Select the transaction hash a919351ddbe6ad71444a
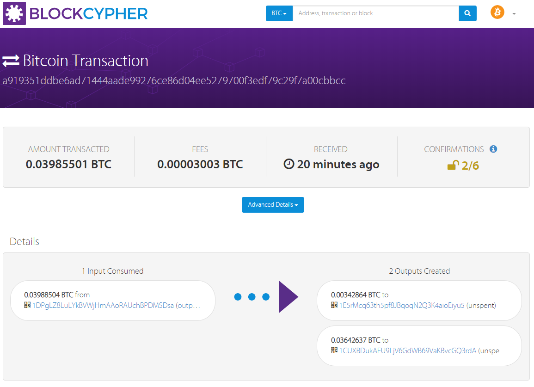 click(x=174, y=81)
